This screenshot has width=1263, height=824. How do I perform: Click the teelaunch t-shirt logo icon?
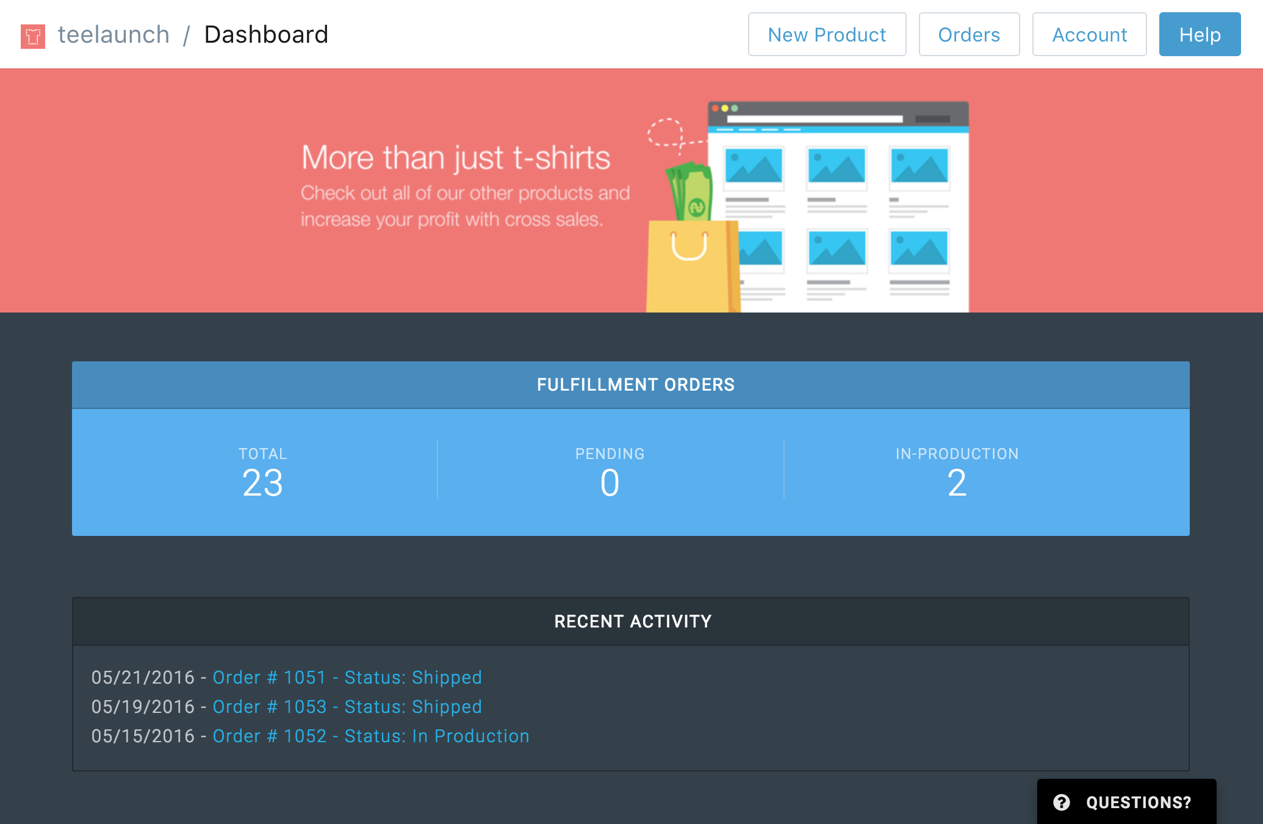(33, 36)
